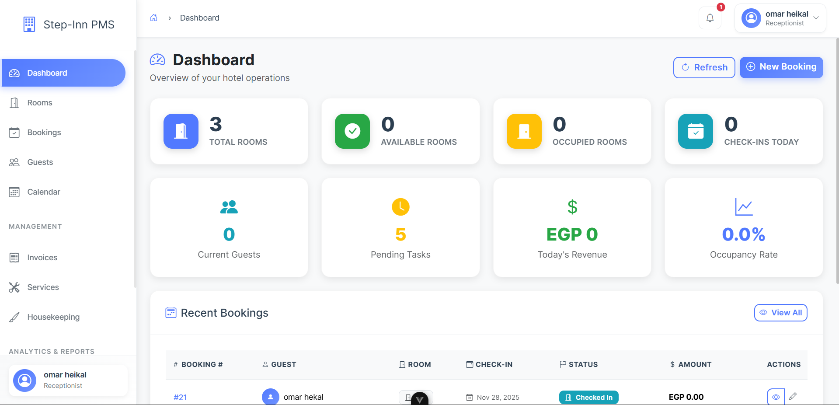Expand the Analytics & Reports section
This screenshot has height=405, width=839.
point(52,351)
